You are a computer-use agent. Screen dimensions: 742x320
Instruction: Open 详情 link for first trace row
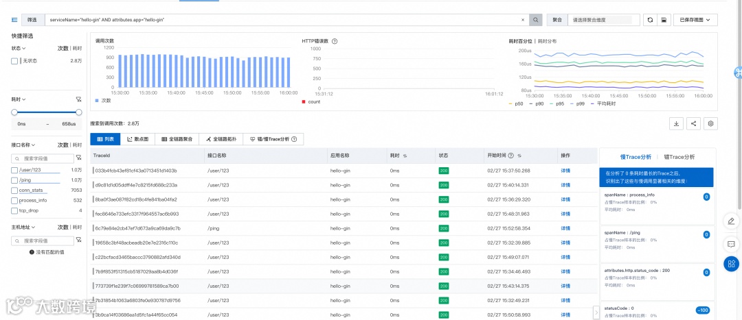(565, 171)
